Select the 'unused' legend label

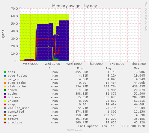(x=13, y=101)
